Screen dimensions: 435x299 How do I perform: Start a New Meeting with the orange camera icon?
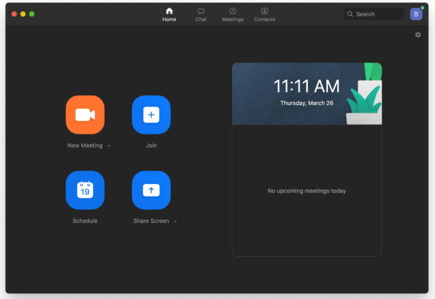(x=85, y=115)
